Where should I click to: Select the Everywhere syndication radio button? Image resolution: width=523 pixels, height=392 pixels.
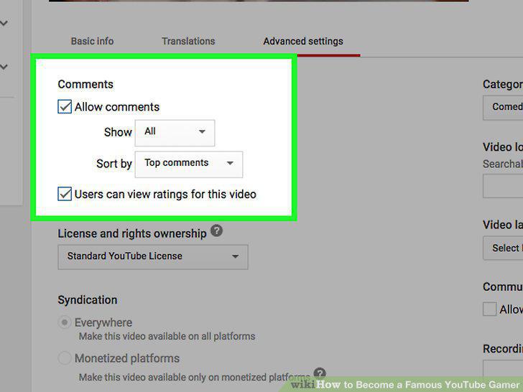tap(65, 322)
